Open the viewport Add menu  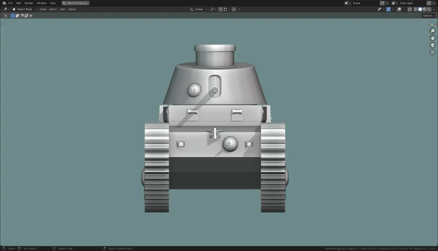click(62, 9)
